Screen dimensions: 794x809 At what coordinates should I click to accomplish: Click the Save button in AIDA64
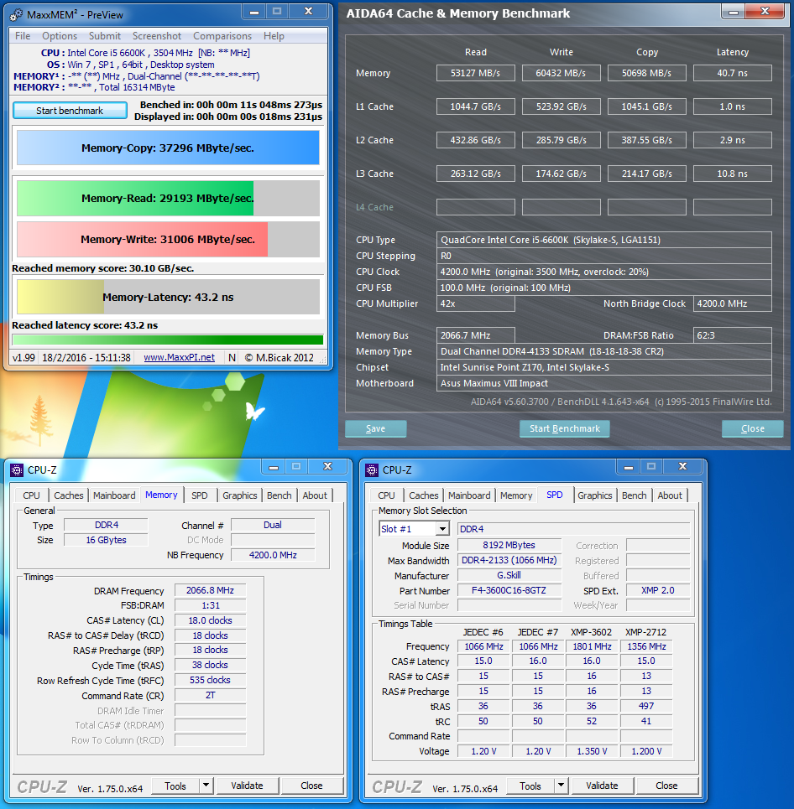pos(375,428)
